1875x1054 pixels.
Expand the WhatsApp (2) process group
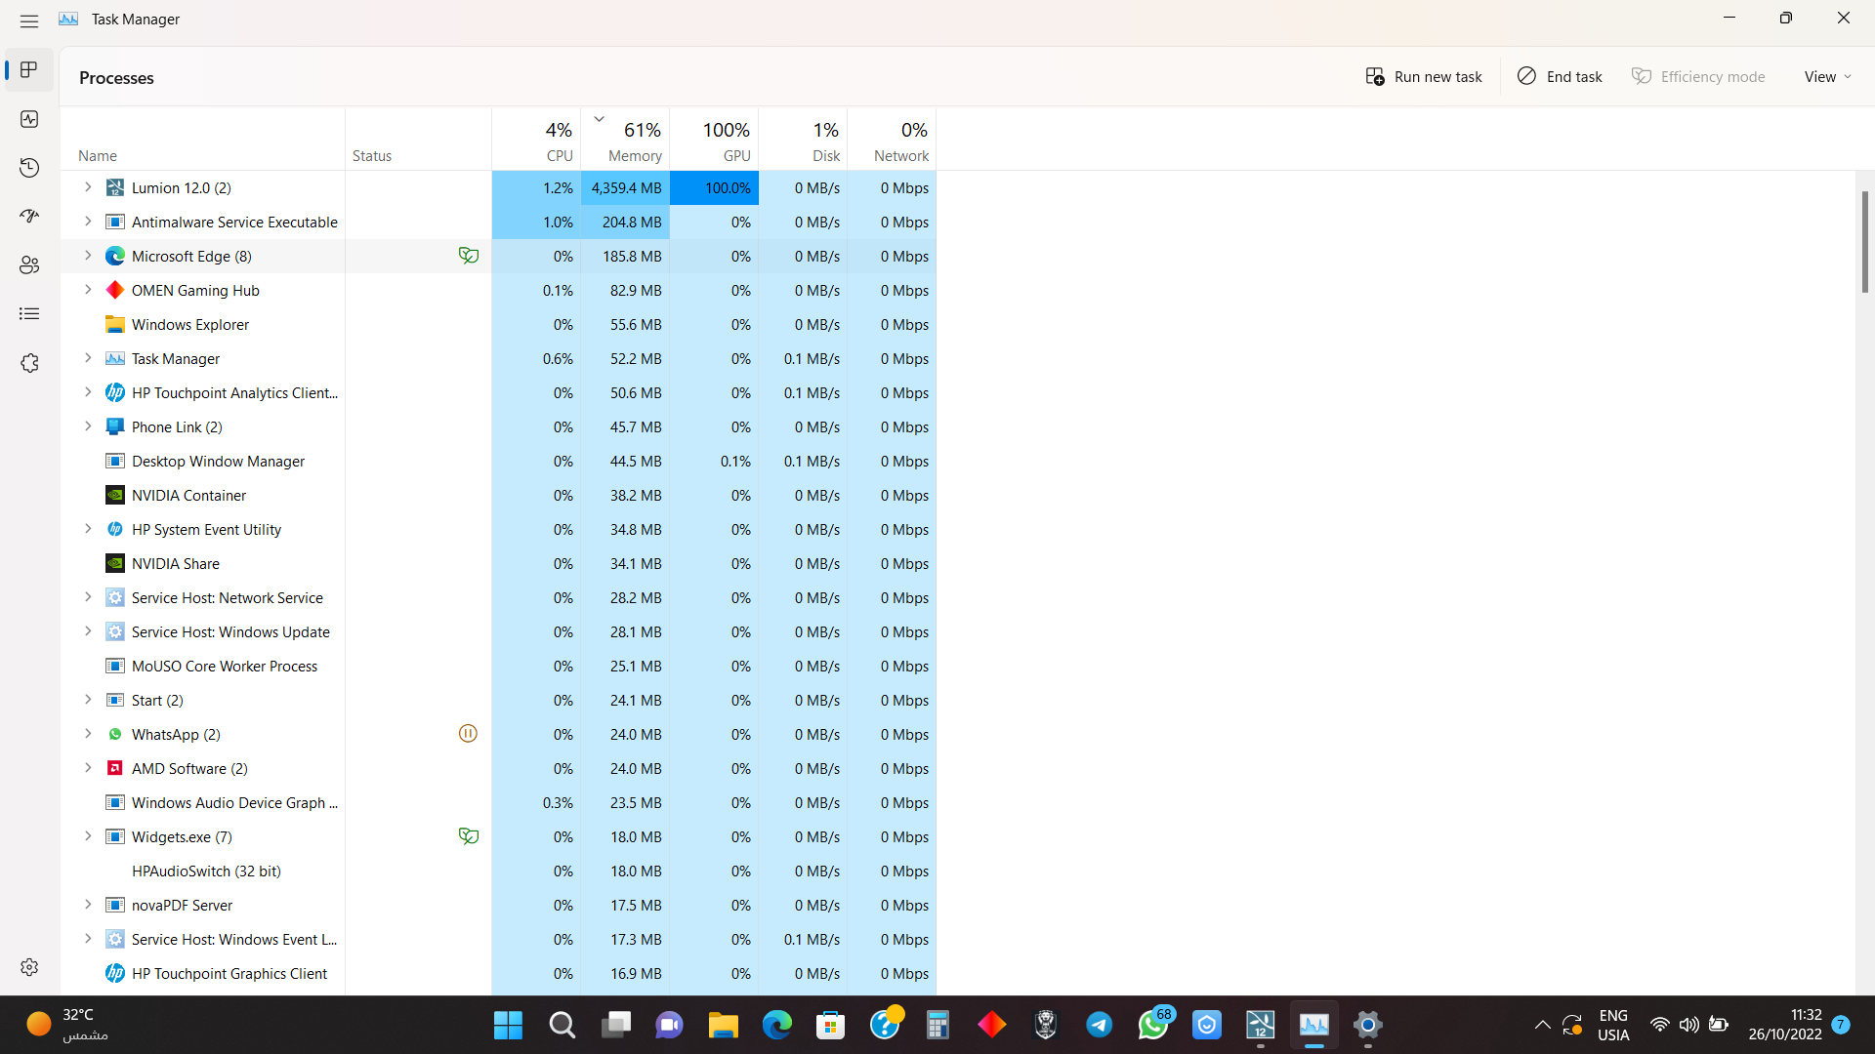point(88,734)
